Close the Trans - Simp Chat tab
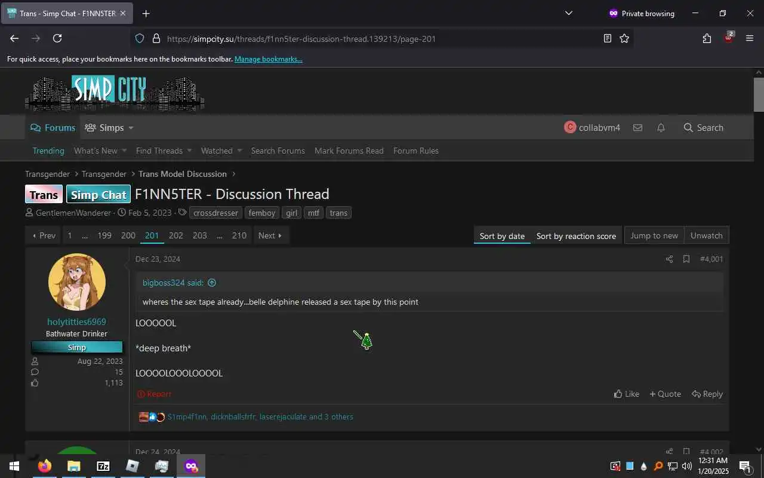This screenshot has height=478, width=764. click(123, 13)
